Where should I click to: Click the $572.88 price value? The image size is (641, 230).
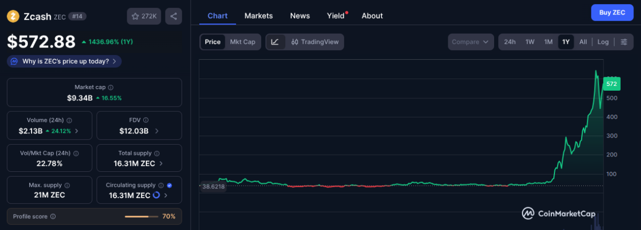point(41,42)
